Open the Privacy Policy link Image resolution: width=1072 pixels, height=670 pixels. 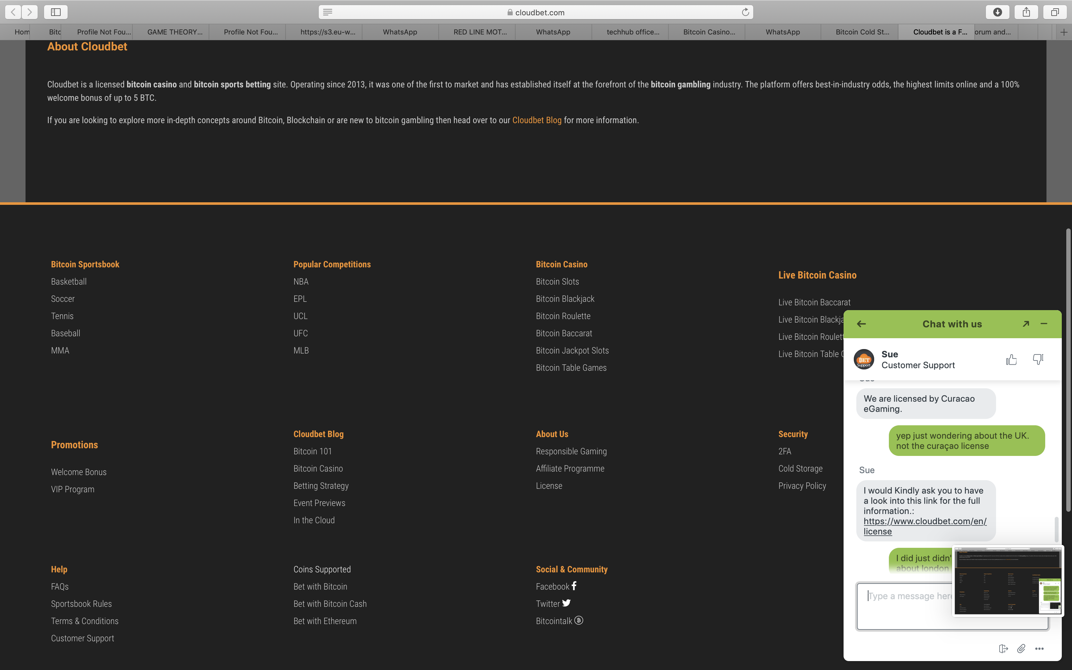pyautogui.click(x=802, y=486)
